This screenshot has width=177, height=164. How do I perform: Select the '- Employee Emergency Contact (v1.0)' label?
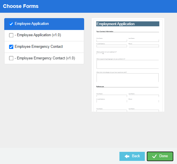(x=45, y=58)
